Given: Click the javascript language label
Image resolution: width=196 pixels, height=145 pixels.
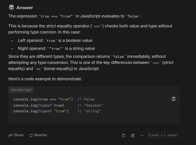Looking at the screenshot, I should (x=21, y=90).
